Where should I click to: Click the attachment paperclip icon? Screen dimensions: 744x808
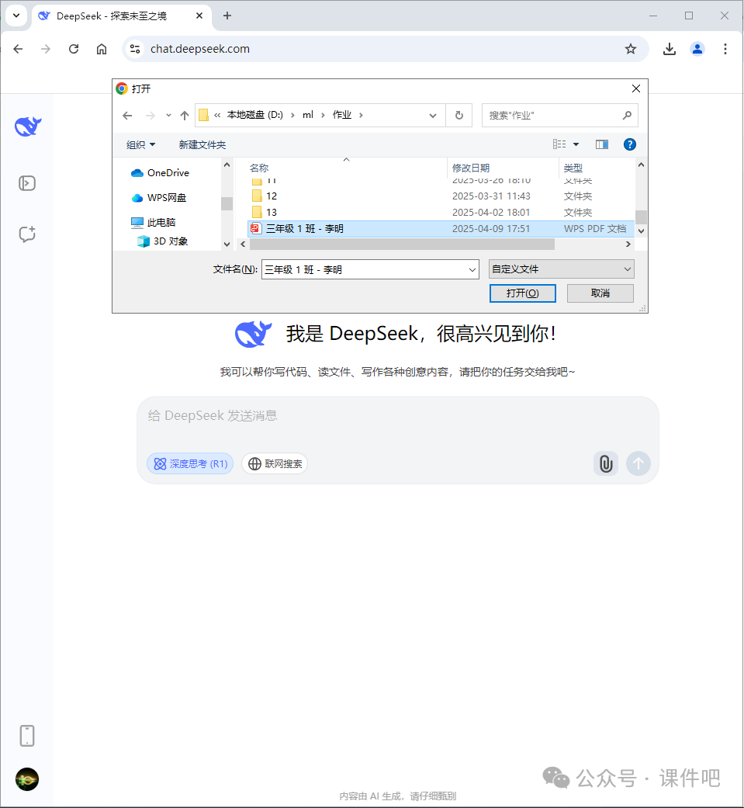tap(605, 463)
